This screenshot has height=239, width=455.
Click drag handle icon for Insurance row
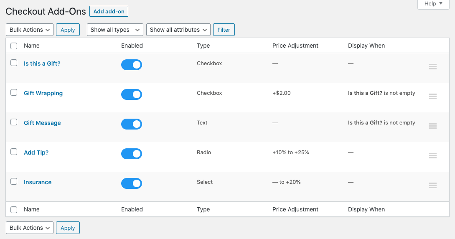tap(433, 185)
